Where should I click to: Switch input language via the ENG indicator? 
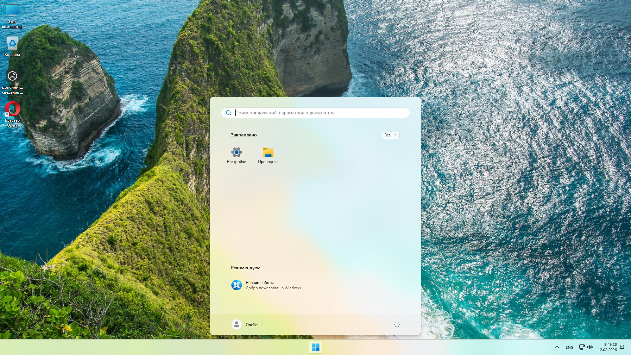click(x=569, y=347)
